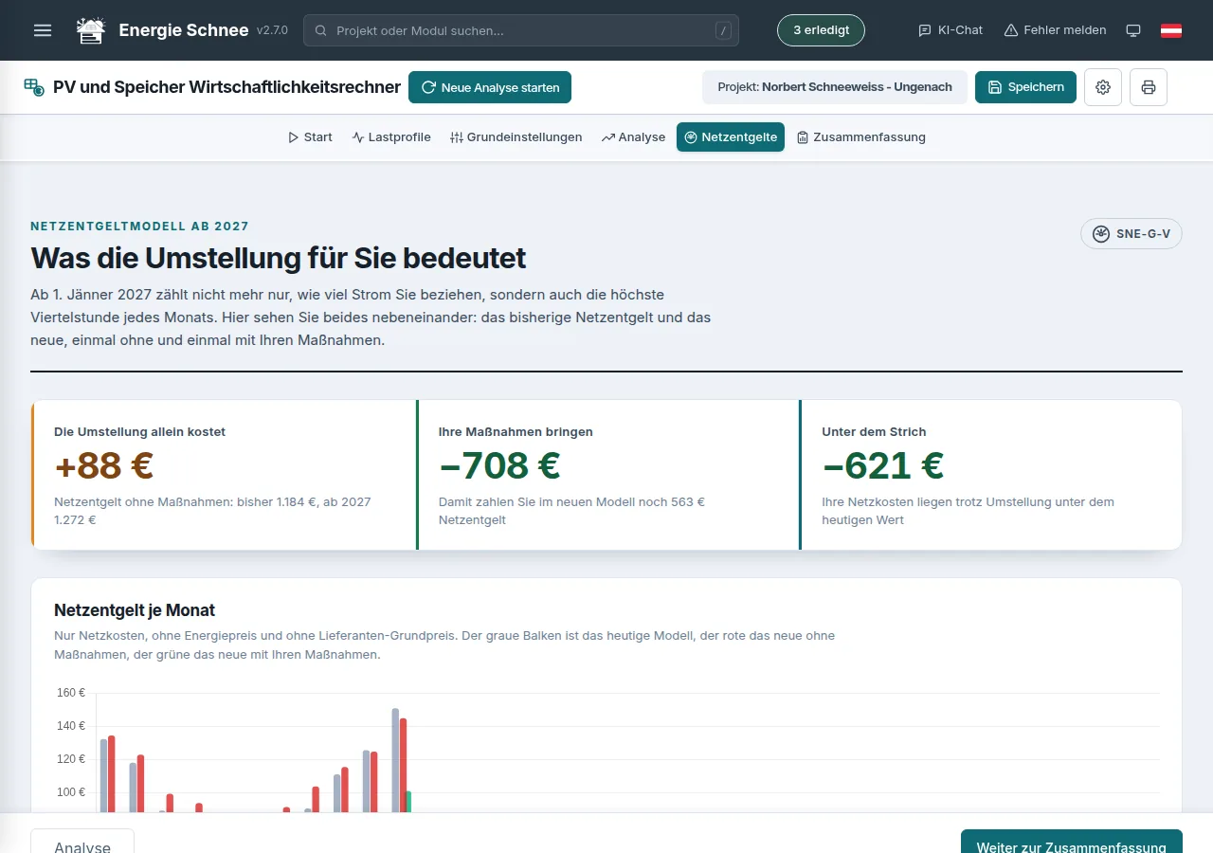The image size is (1213, 853).
Task: Start a new analysis with Neue Analyse starten
Action: (490, 87)
